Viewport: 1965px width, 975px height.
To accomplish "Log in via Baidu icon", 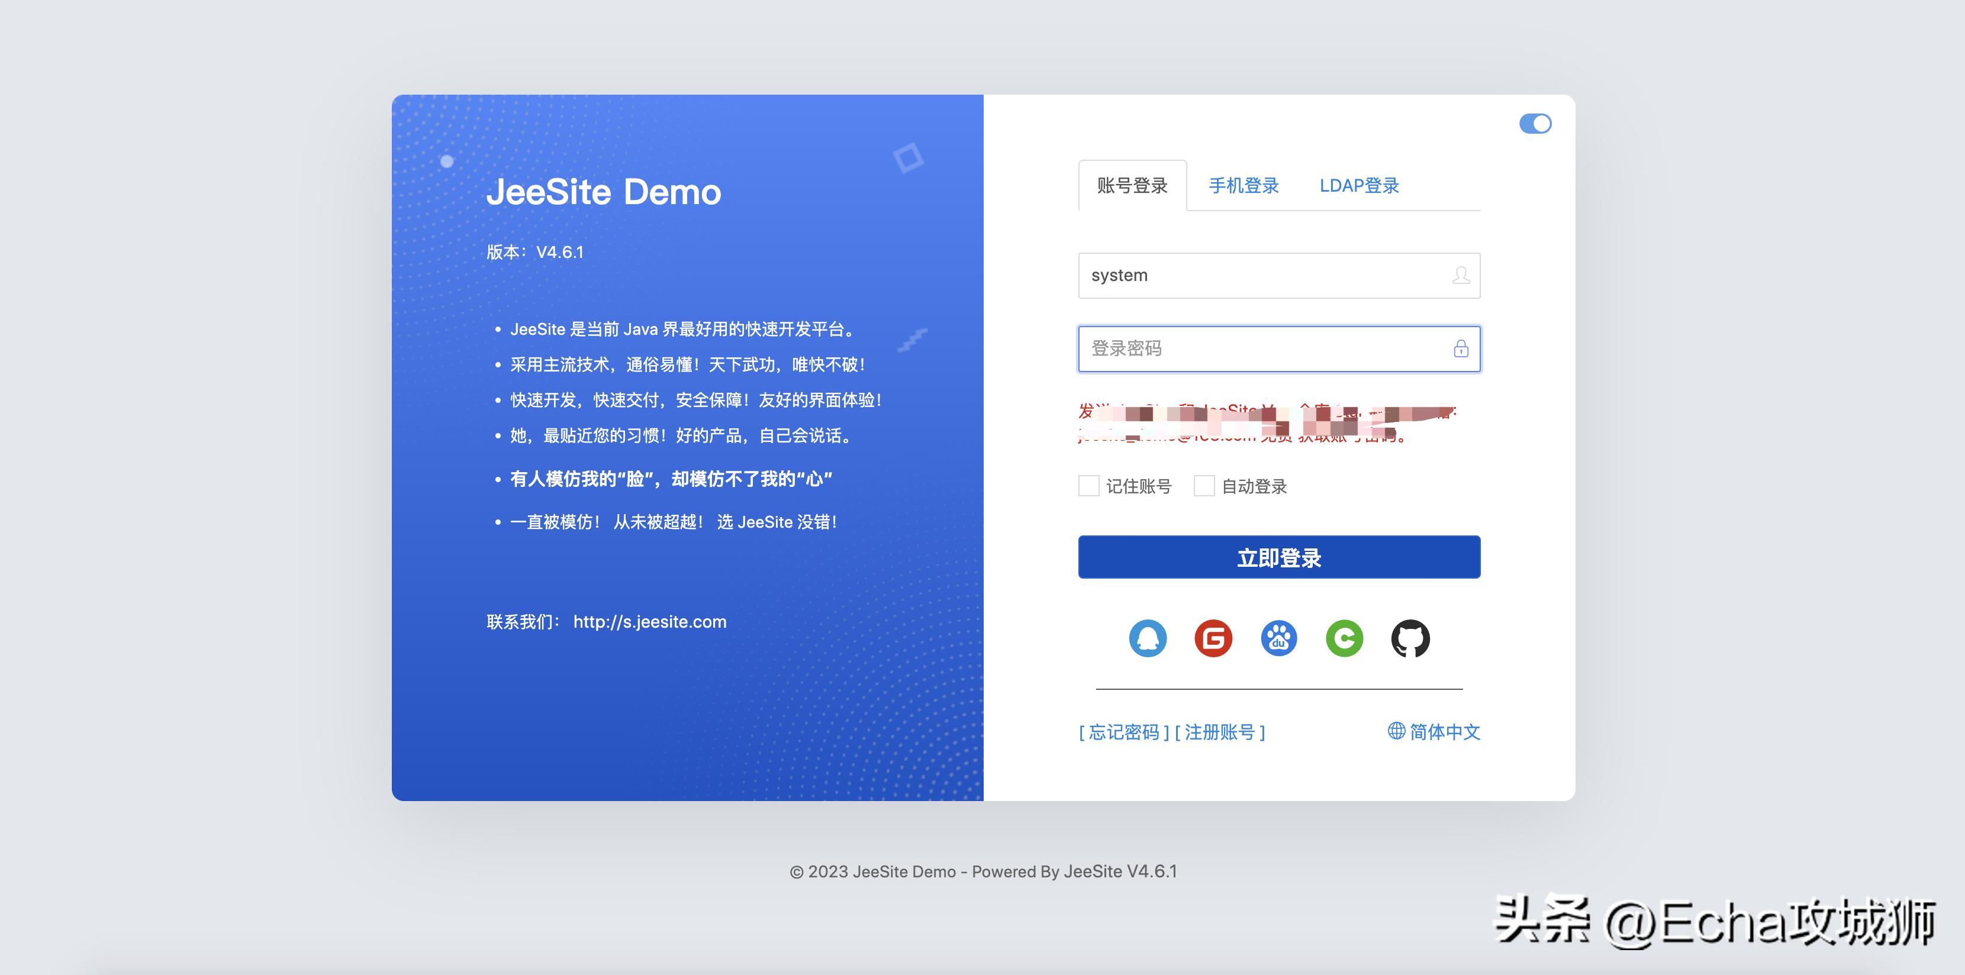I will (x=1278, y=639).
